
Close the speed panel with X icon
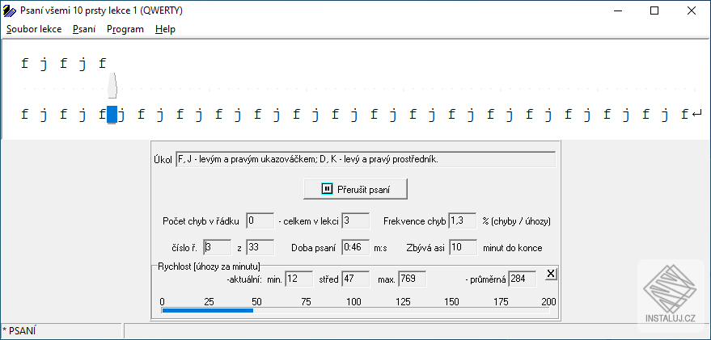point(551,274)
